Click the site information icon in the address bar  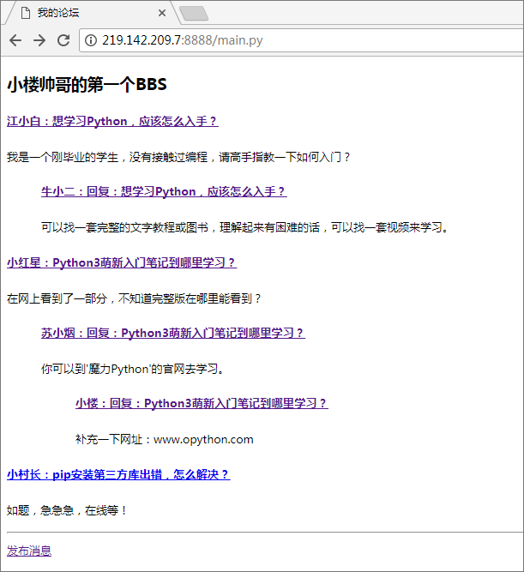91,40
